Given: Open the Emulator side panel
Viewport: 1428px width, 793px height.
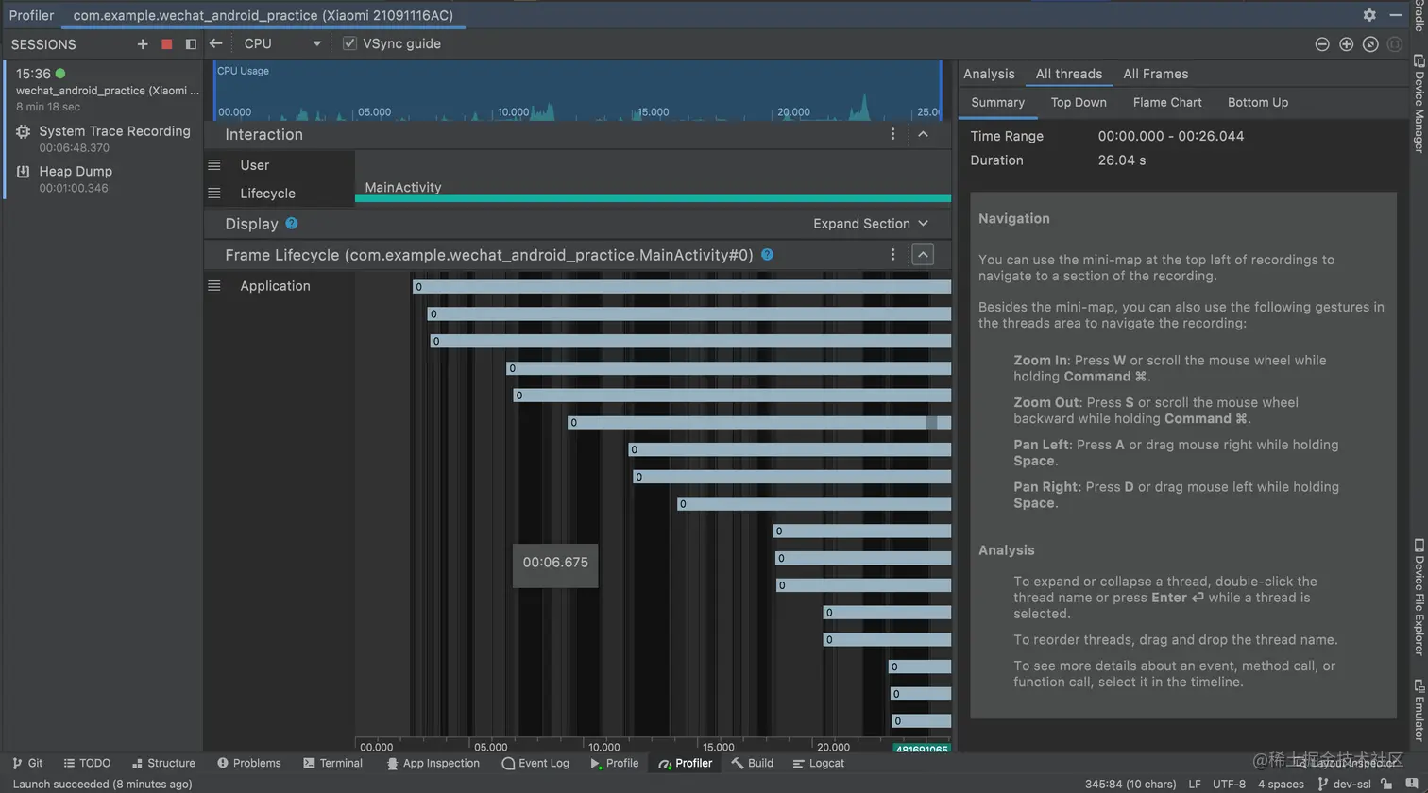Looking at the screenshot, I should [1419, 710].
